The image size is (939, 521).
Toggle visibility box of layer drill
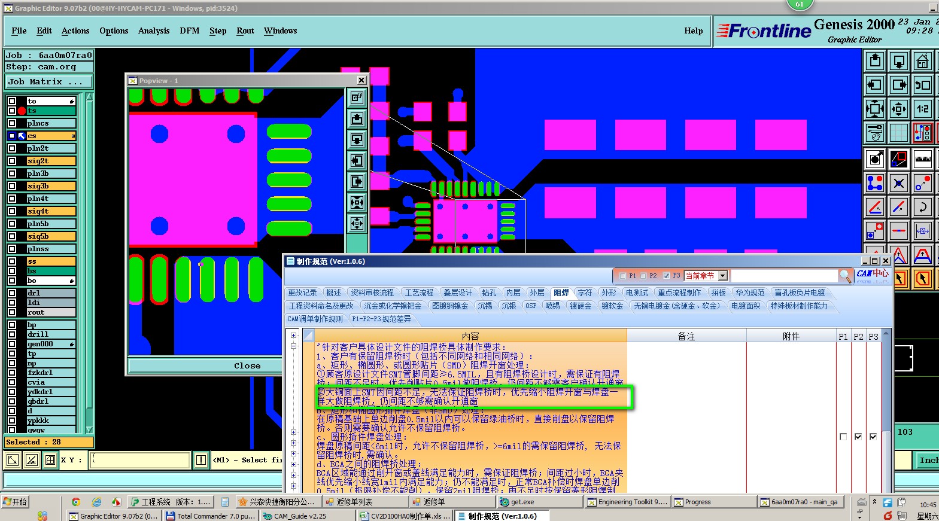(12, 334)
